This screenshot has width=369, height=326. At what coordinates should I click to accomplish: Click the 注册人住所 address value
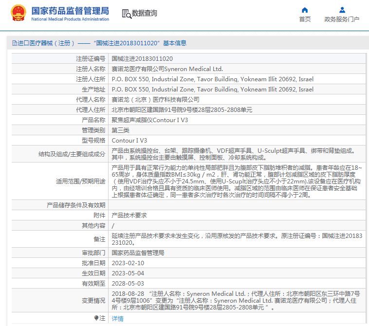pos(213,79)
